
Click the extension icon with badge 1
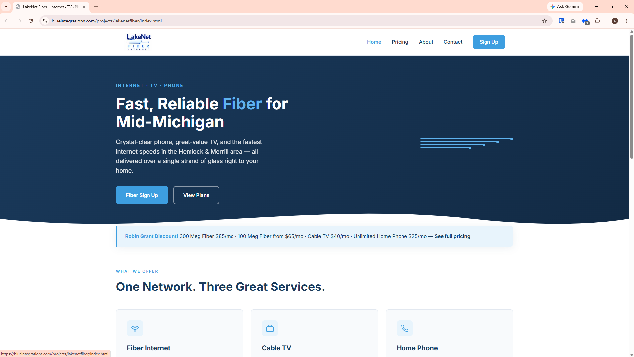point(585,22)
